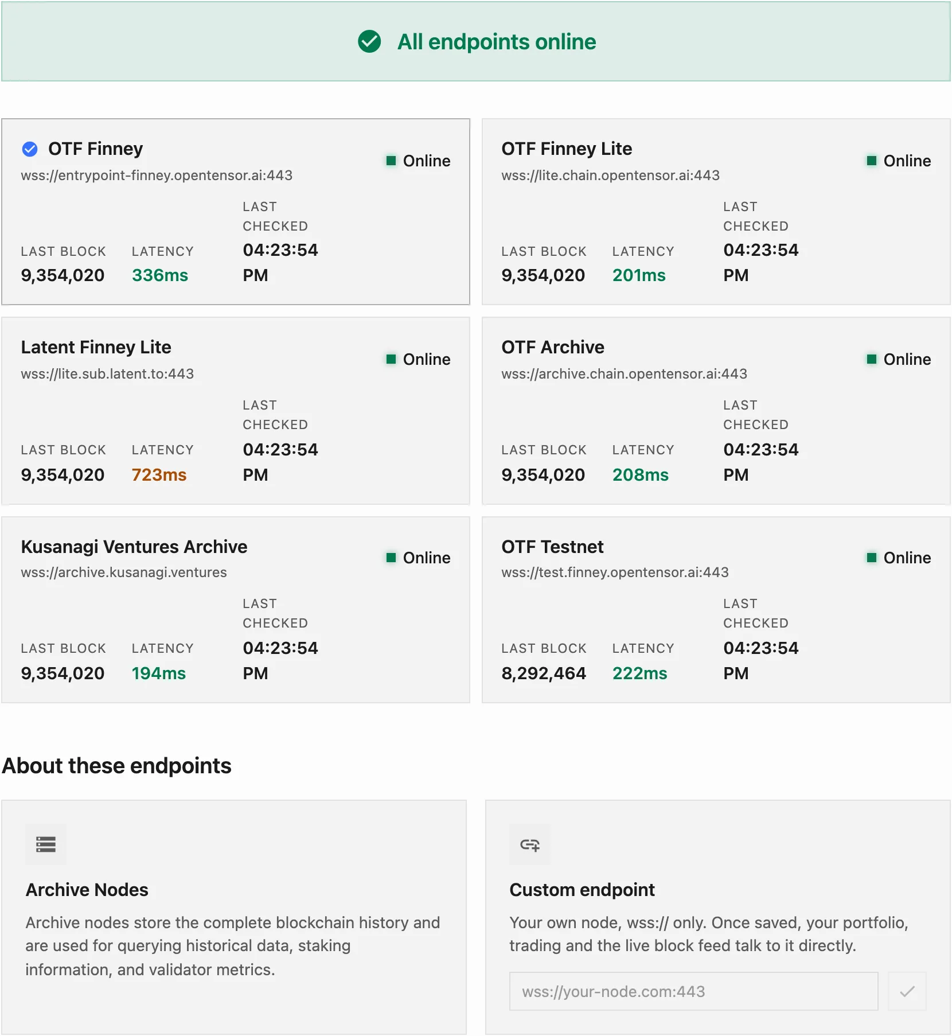Click the wss://entrypoint-finney.opentensor.ai:443 address
This screenshot has width=952, height=1036.
click(157, 176)
